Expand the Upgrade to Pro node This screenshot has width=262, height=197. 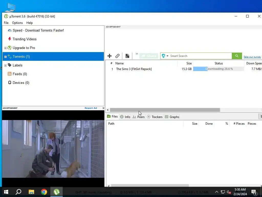click(x=5, y=48)
